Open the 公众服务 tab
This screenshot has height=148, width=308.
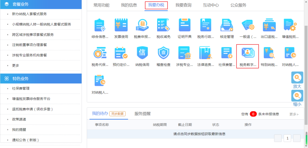pyautogui.click(x=238, y=5)
